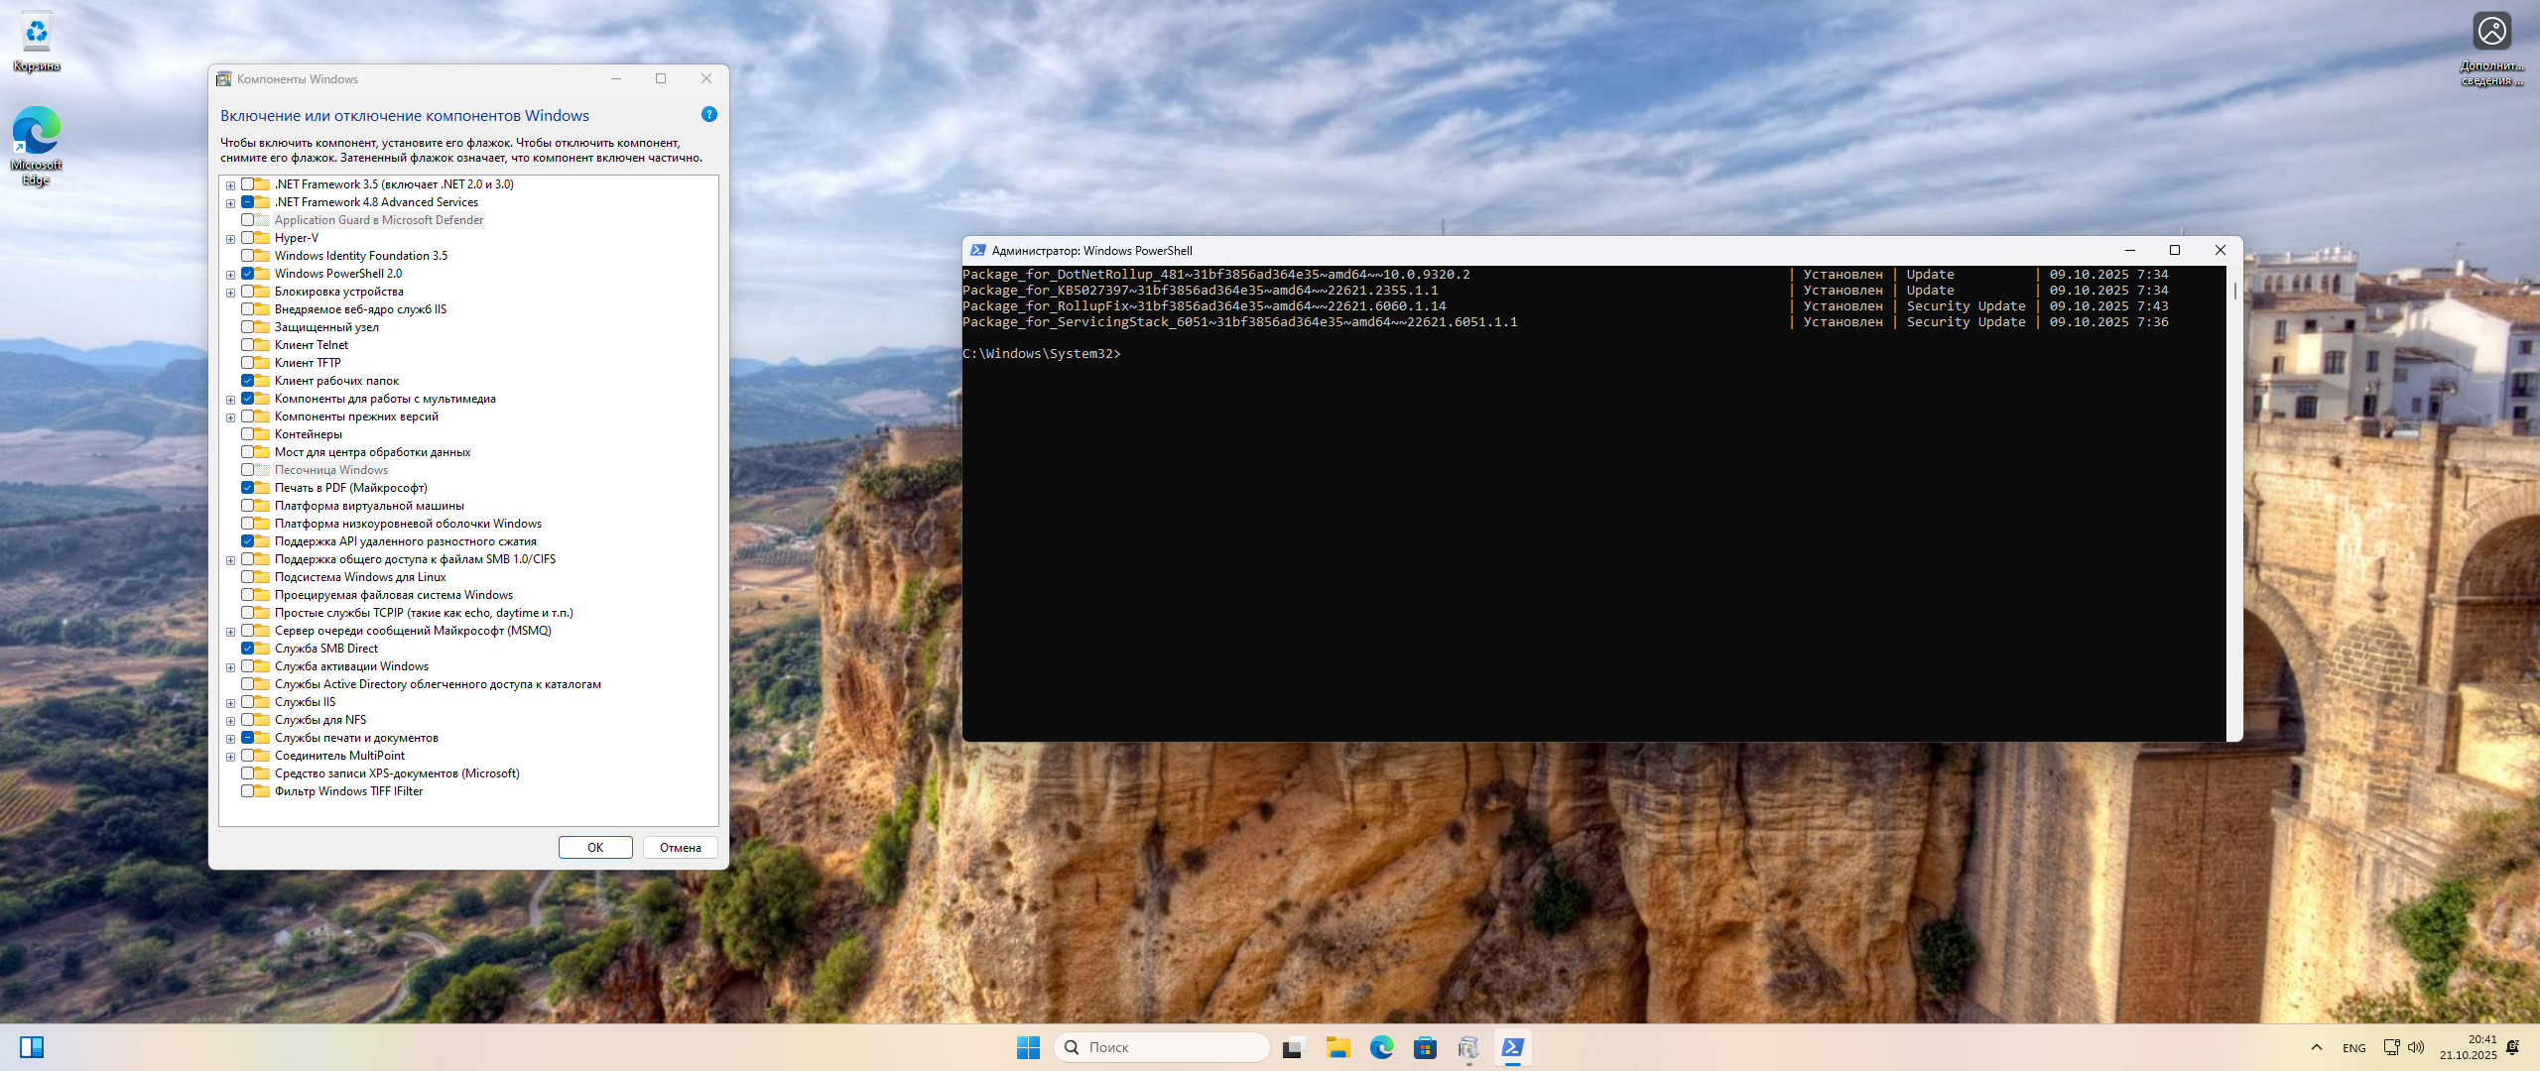Open Microsoft Store from the taskbar
Screen dimensions: 2540x1071
tap(1425, 1047)
